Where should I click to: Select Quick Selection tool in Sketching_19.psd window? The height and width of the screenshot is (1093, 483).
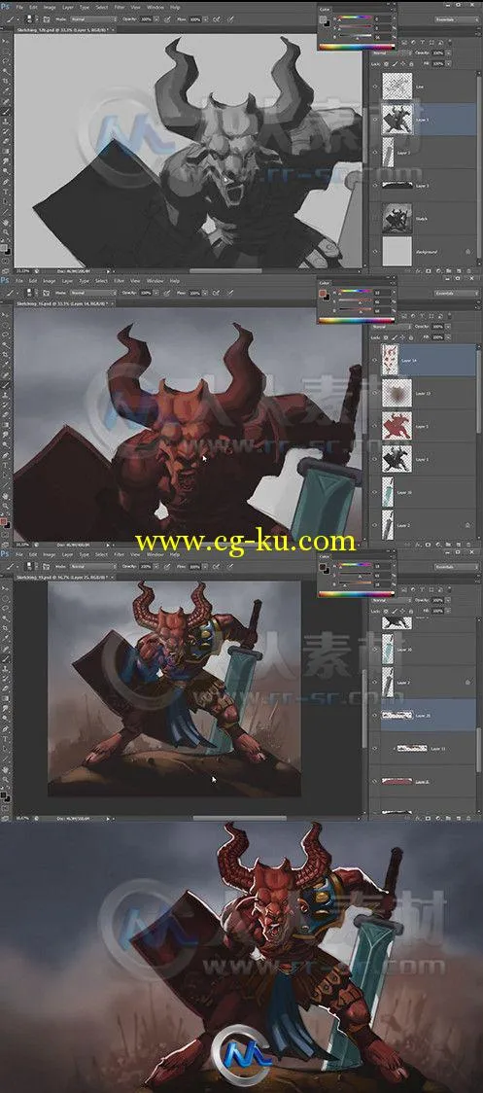pos(6,617)
